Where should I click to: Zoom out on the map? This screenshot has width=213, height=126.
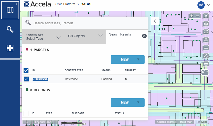198,16
